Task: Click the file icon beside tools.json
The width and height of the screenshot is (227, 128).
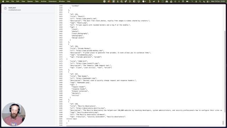Action: pos(5,9)
